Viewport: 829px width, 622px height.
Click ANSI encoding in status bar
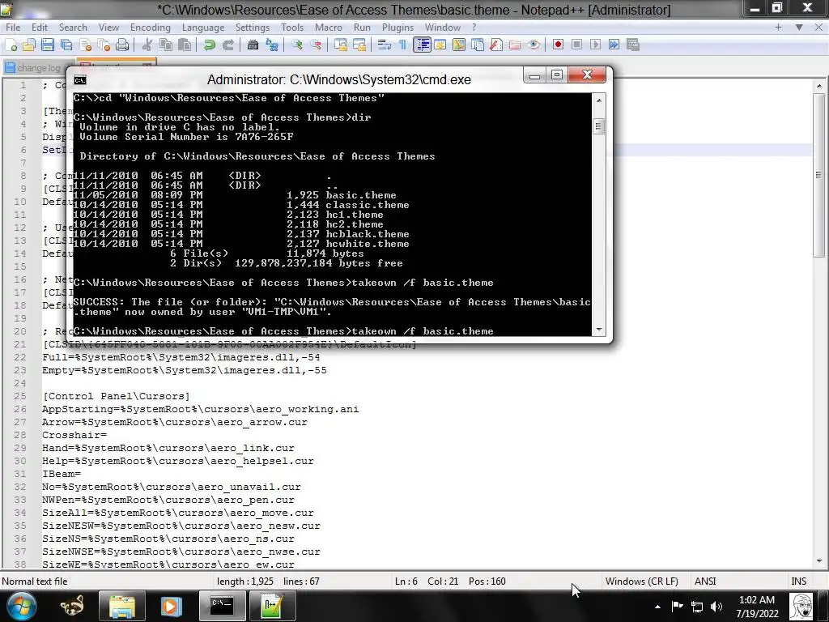pos(705,582)
